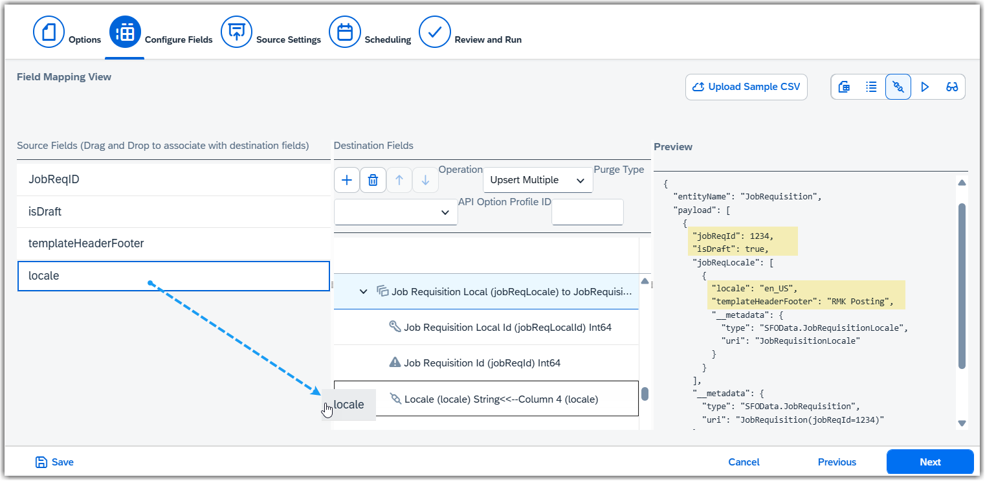Select the Configure Fields step icon
Image resolution: width=985 pixels, height=481 pixels.
(125, 32)
